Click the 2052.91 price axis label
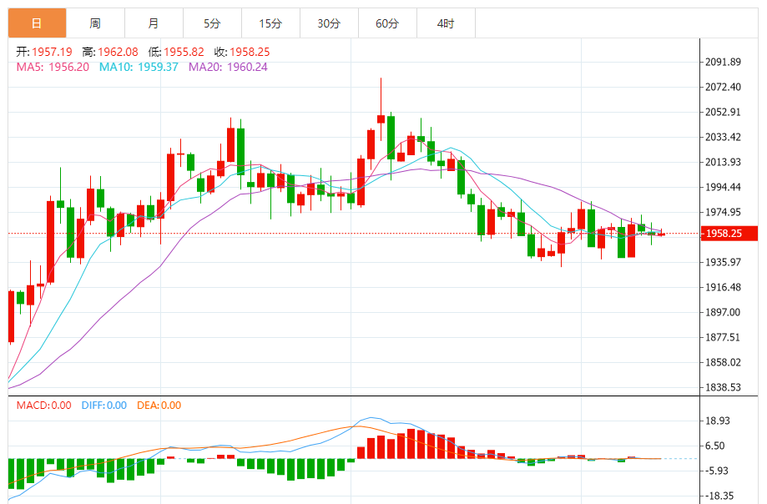Image resolution: width=767 pixels, height=504 pixels. pyautogui.click(x=723, y=112)
